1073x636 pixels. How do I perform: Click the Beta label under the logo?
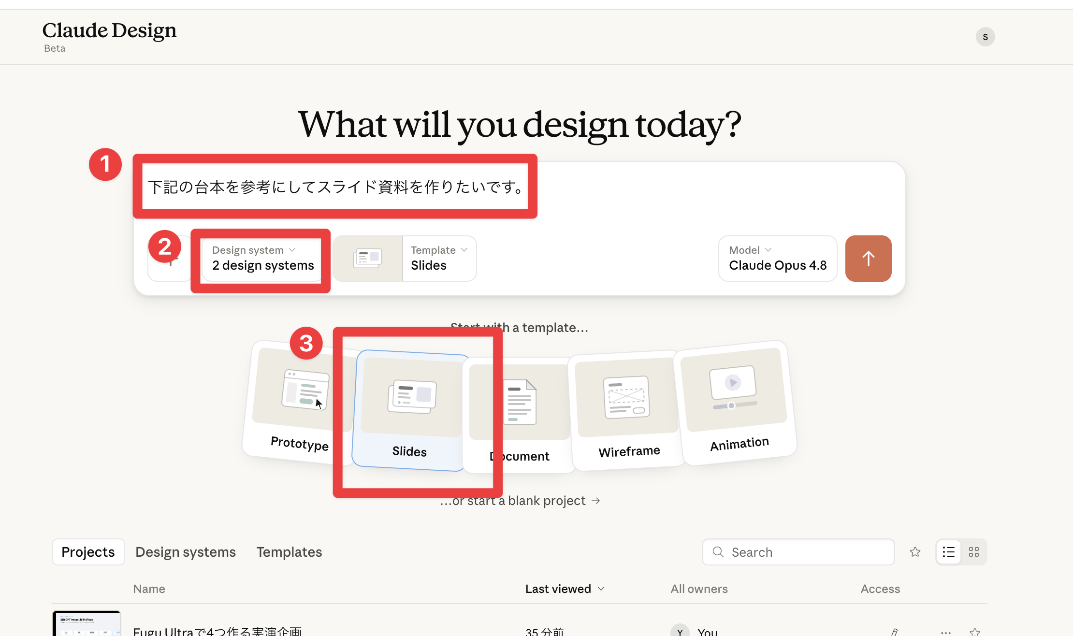pyautogui.click(x=55, y=48)
